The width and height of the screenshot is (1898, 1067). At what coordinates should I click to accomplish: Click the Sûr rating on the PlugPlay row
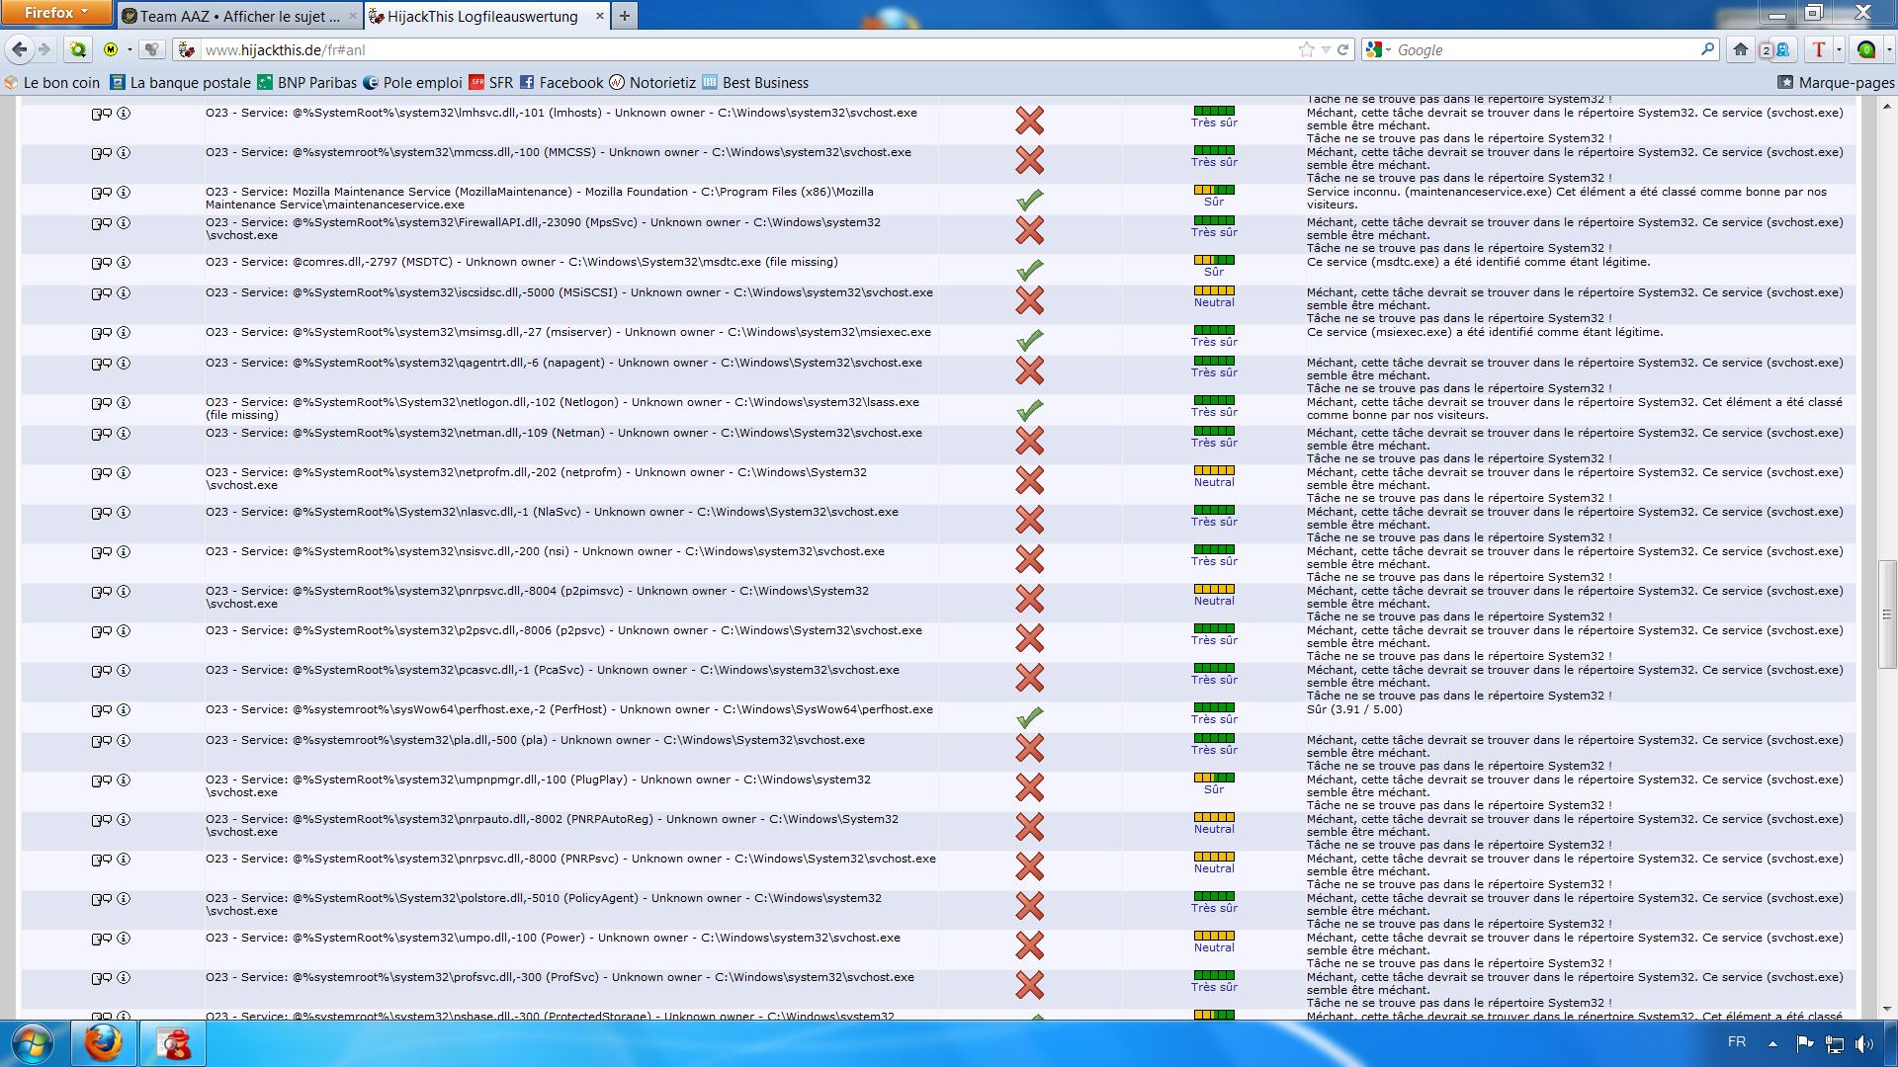[x=1214, y=789]
